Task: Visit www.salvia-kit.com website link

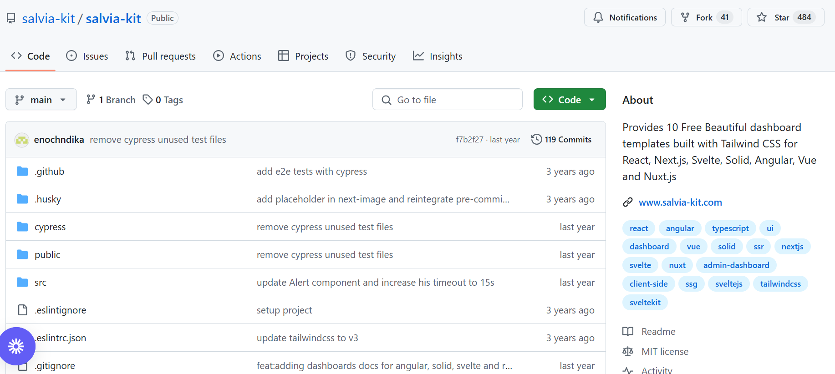Action: pos(680,202)
